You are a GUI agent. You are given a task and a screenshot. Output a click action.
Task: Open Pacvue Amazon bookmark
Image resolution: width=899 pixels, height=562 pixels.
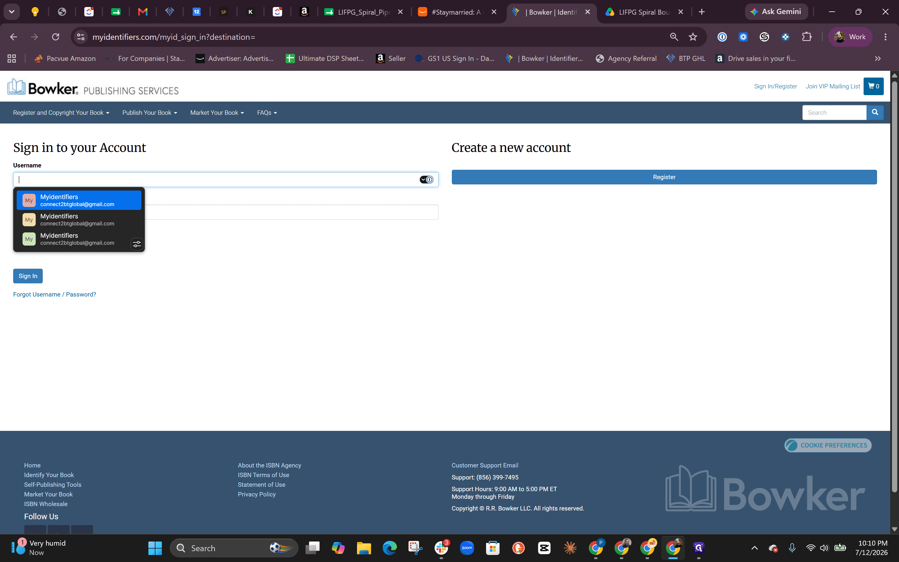tap(65, 58)
